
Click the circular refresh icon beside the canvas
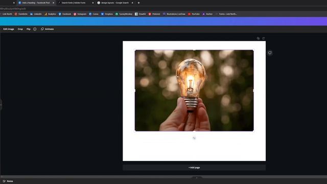270,53
